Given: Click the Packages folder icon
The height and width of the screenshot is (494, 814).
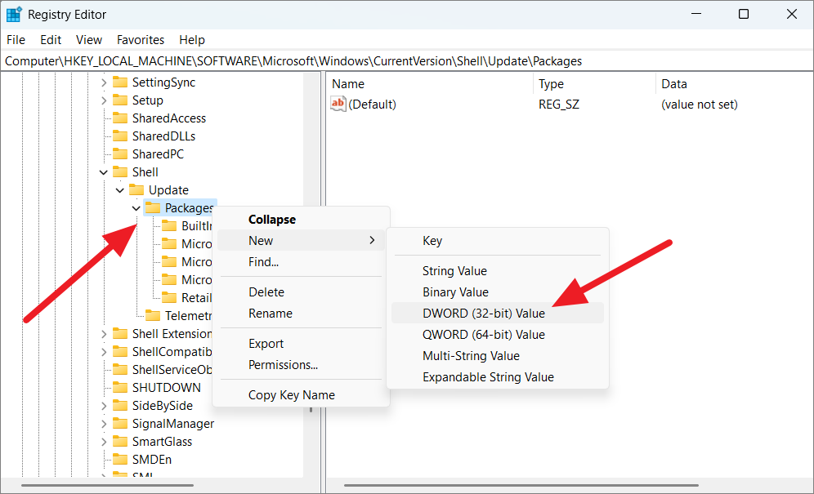Looking at the screenshot, I should point(153,208).
